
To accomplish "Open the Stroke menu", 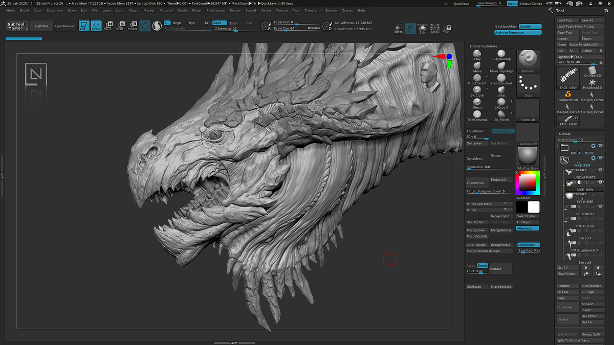I will (266, 10).
